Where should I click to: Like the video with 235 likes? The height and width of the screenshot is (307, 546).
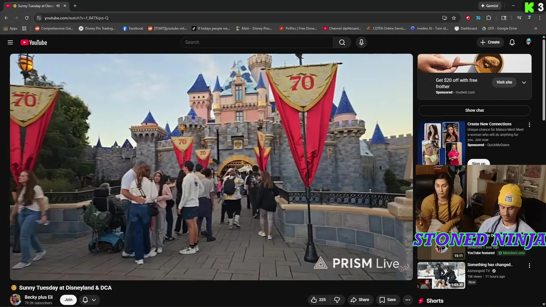click(x=318, y=300)
